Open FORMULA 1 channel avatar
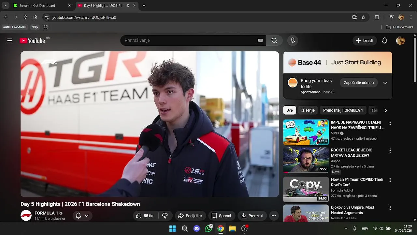The width and height of the screenshot is (417, 235). [x=26, y=215]
